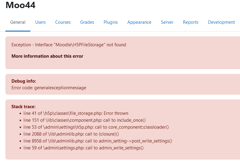240x168 pixels.
Task: Switch to the Users tab
Action: point(41,22)
